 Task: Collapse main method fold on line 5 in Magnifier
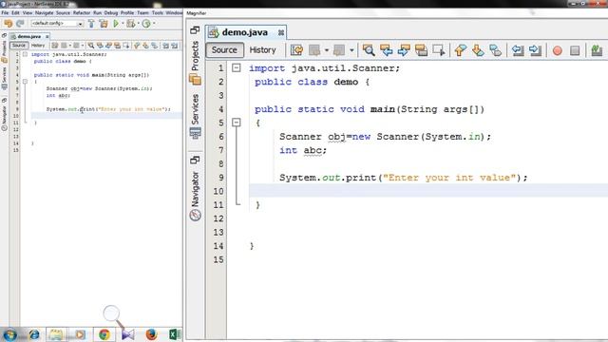coord(237,123)
